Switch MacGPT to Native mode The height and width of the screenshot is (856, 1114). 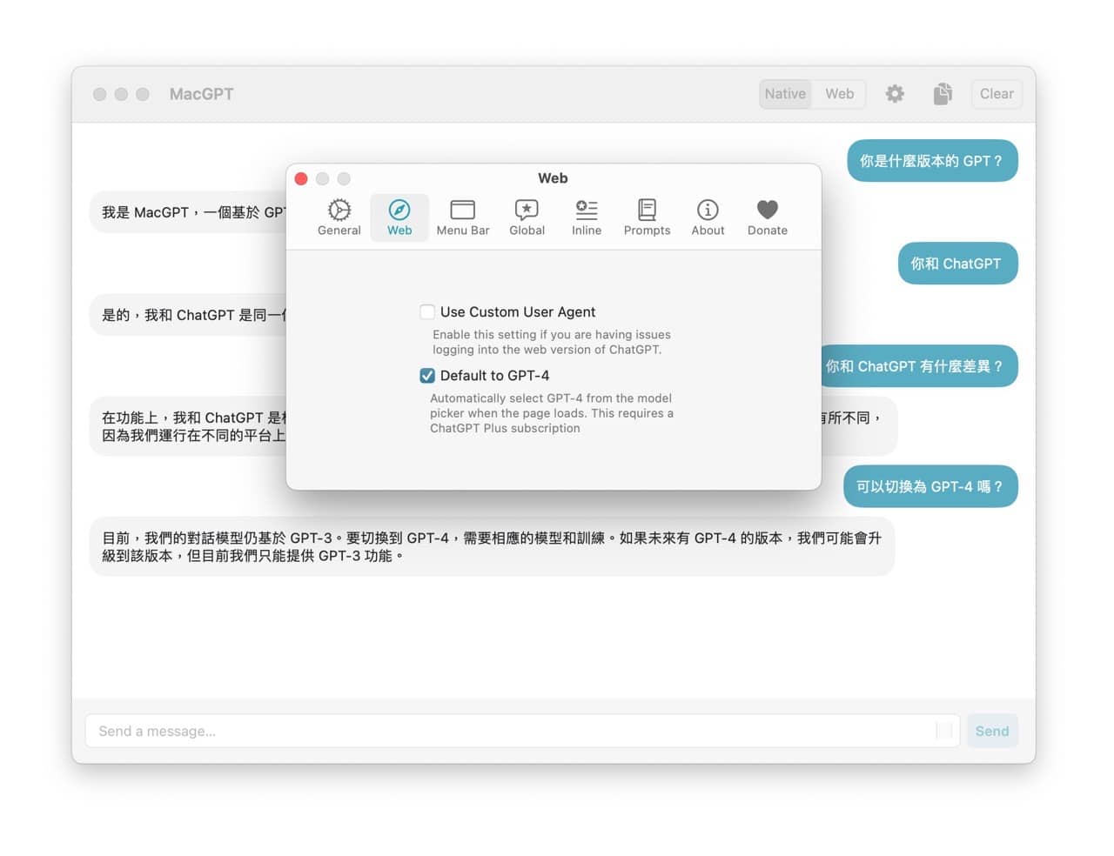coord(785,94)
